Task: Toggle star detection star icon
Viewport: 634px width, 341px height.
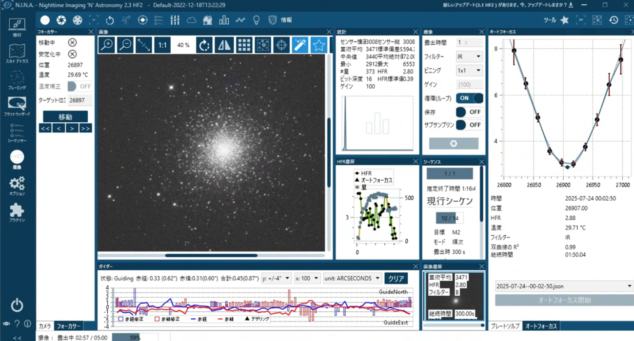Action: click(318, 45)
